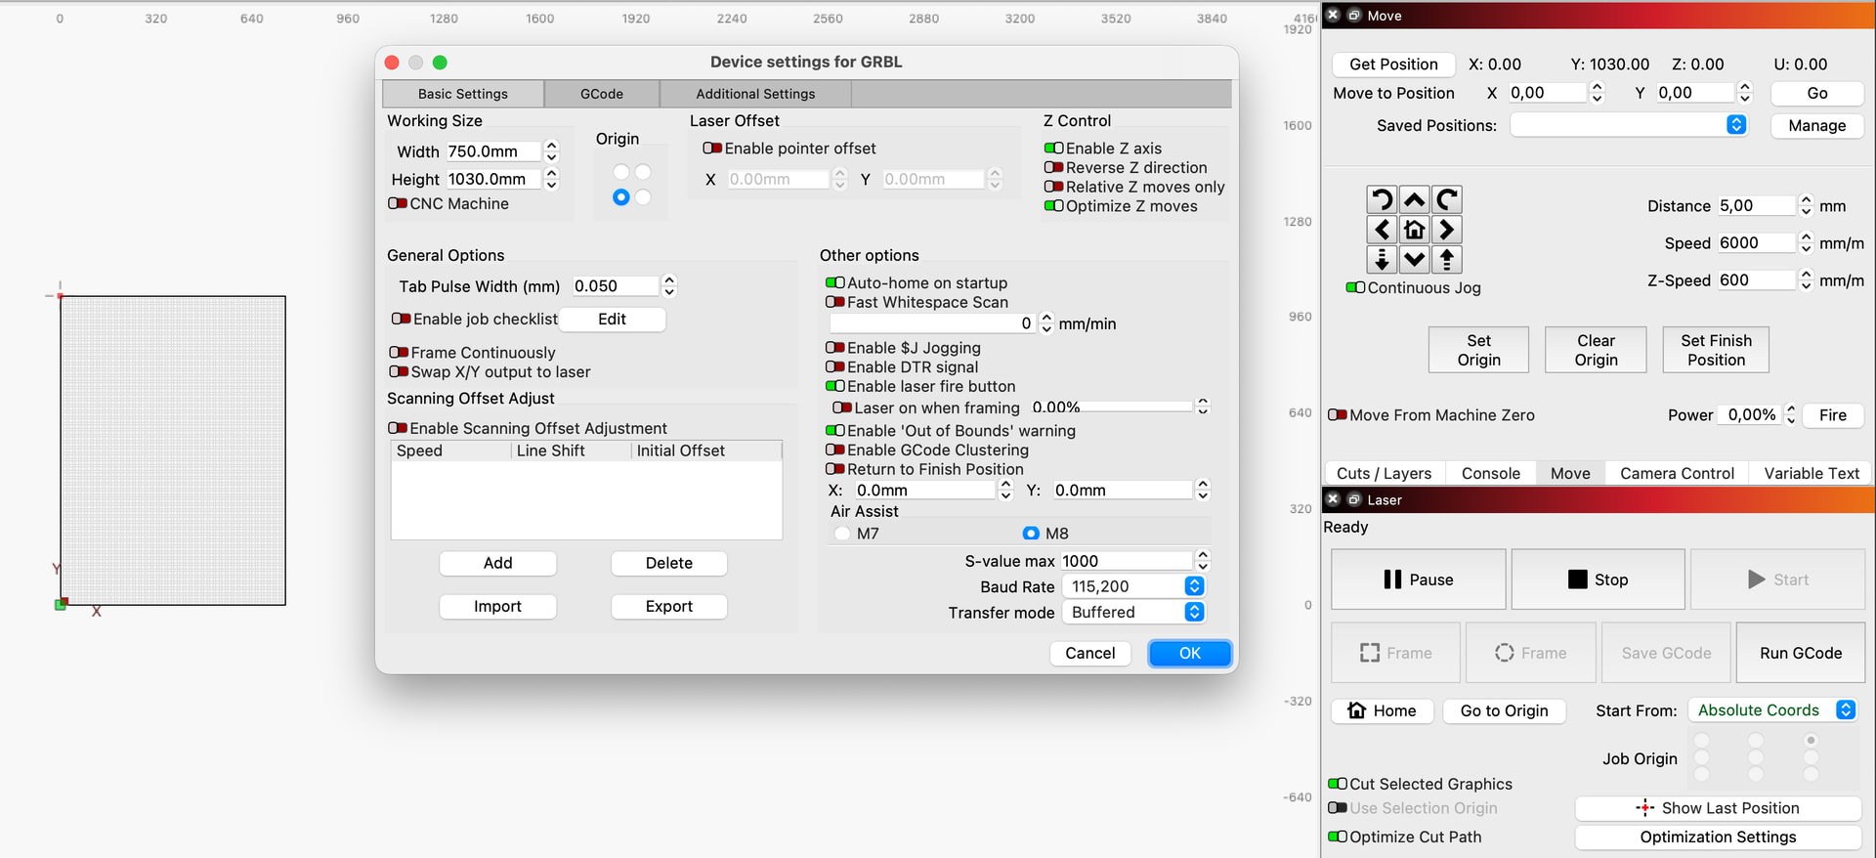The height and width of the screenshot is (858, 1876).
Task: Click the jog left arrow icon
Action: [1381, 230]
